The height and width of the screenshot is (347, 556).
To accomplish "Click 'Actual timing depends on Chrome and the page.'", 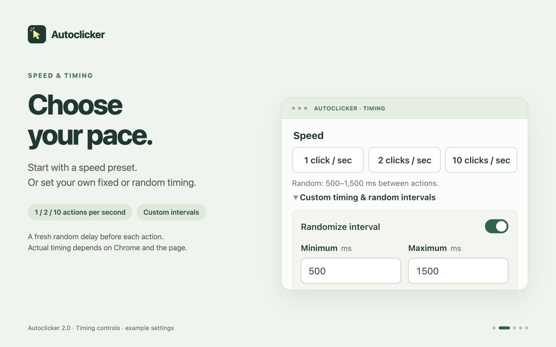I will point(107,248).
